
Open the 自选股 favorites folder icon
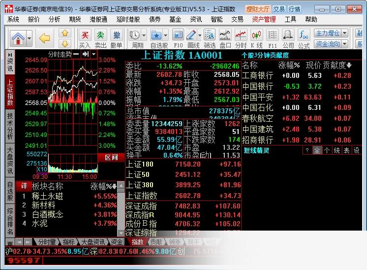[156, 35]
